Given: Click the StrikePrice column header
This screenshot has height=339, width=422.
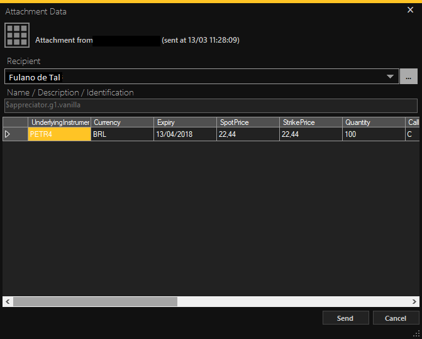Looking at the screenshot, I should tap(311, 122).
